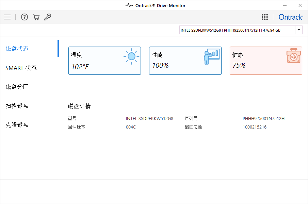Click the 序列号 label
Viewport: 308px width, 204px height.
pos(191,118)
